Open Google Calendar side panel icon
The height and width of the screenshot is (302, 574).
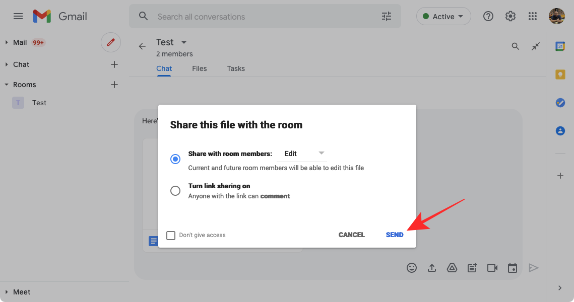560,46
